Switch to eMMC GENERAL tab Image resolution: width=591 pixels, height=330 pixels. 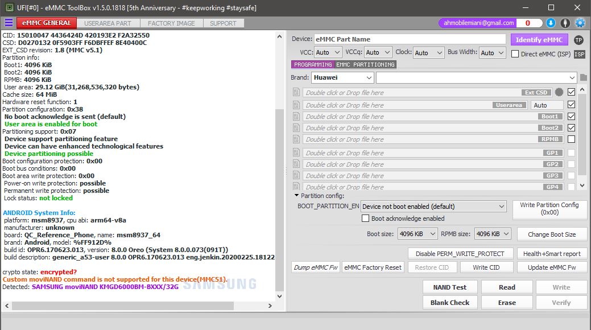pos(47,23)
